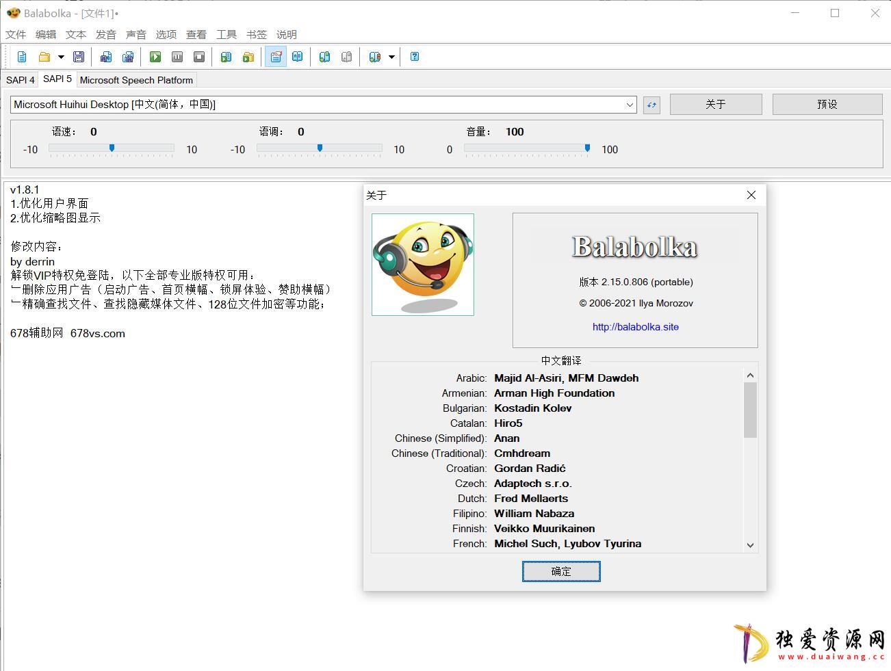Stop the speech playback

(x=199, y=57)
